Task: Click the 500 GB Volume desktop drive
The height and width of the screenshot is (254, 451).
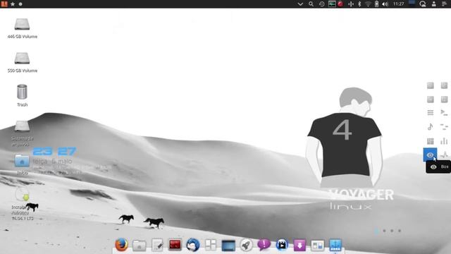Action: click(22, 63)
